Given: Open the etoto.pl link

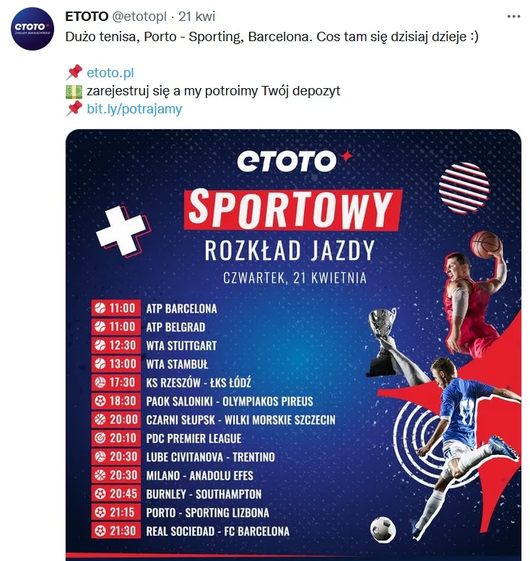Looking at the screenshot, I should point(110,73).
